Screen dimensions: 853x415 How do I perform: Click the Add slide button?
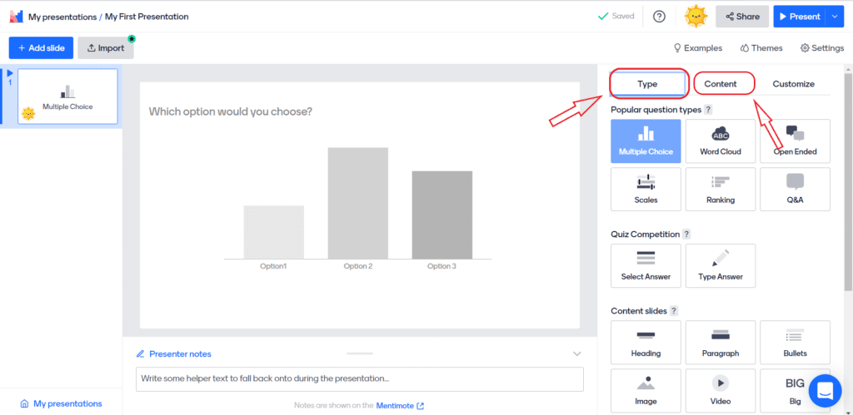(42, 48)
